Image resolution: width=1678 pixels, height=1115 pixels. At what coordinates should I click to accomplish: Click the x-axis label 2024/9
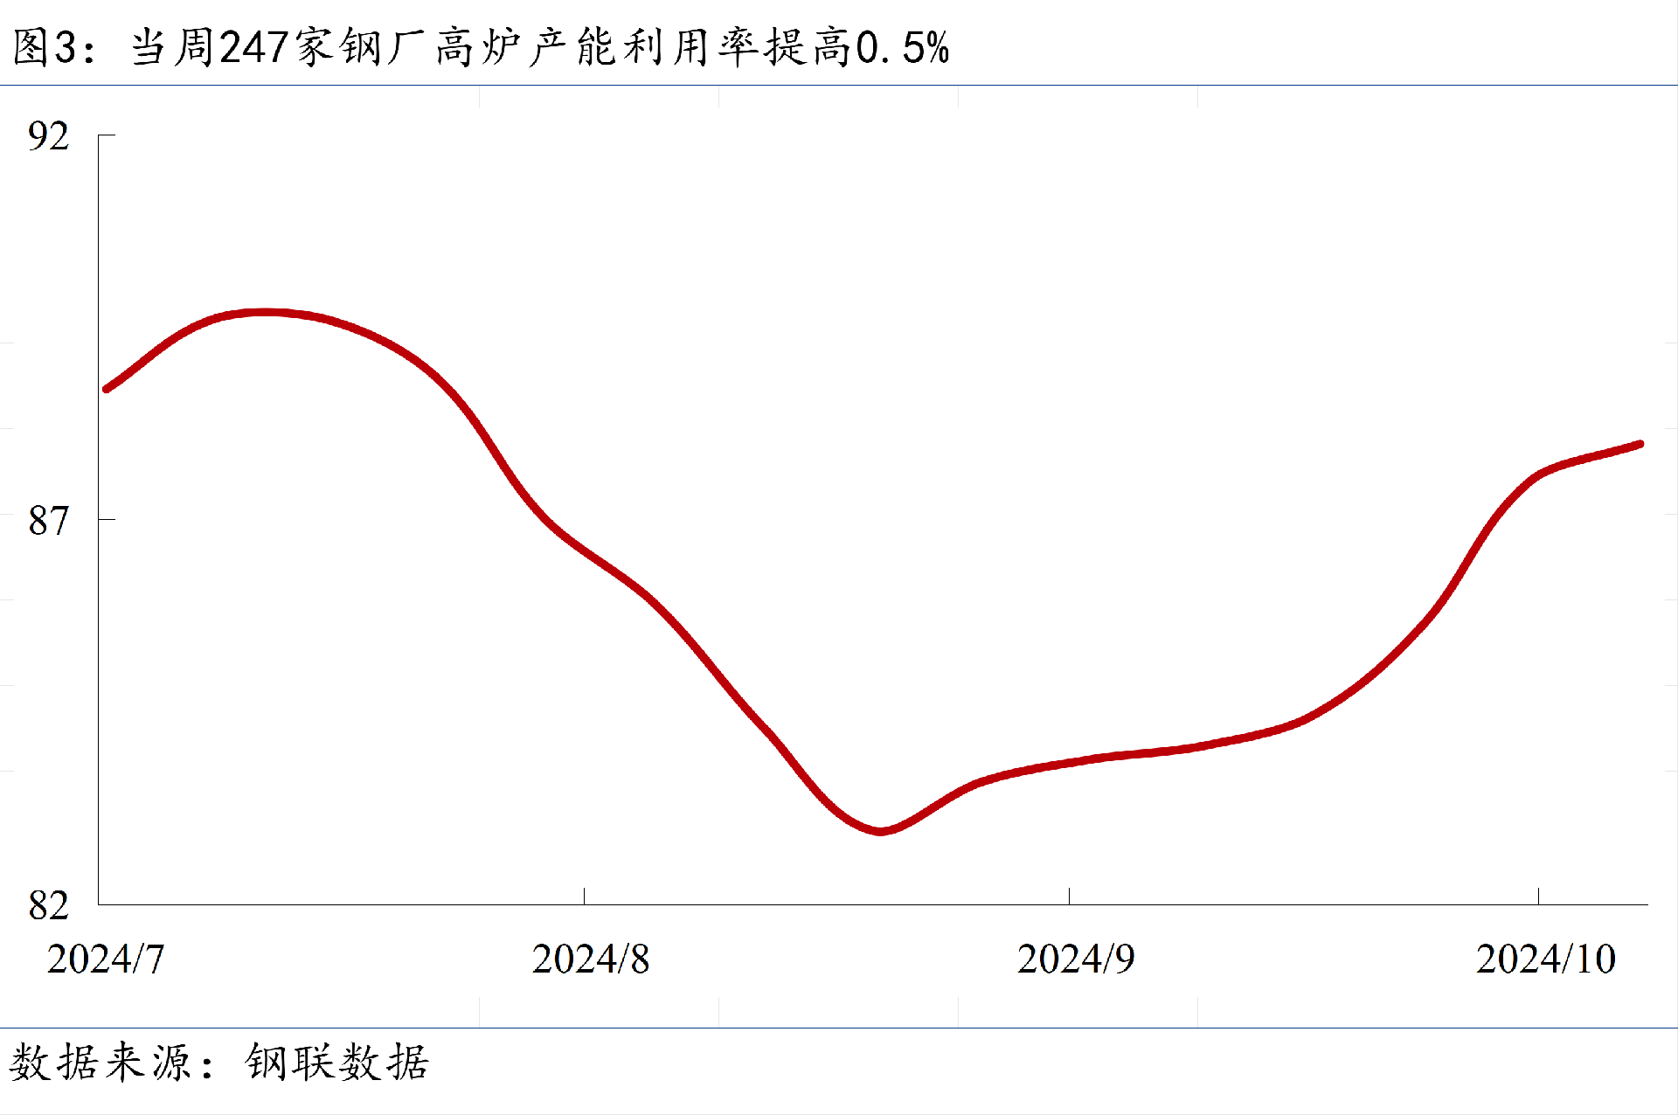pos(1075,959)
